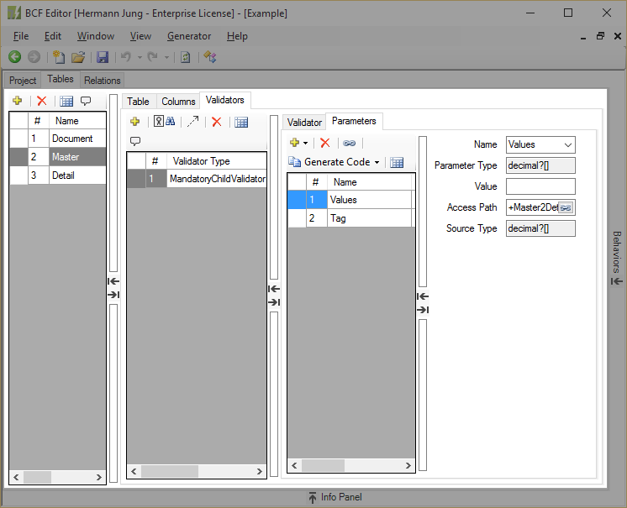Add a validator with the yellow plus

click(135, 122)
